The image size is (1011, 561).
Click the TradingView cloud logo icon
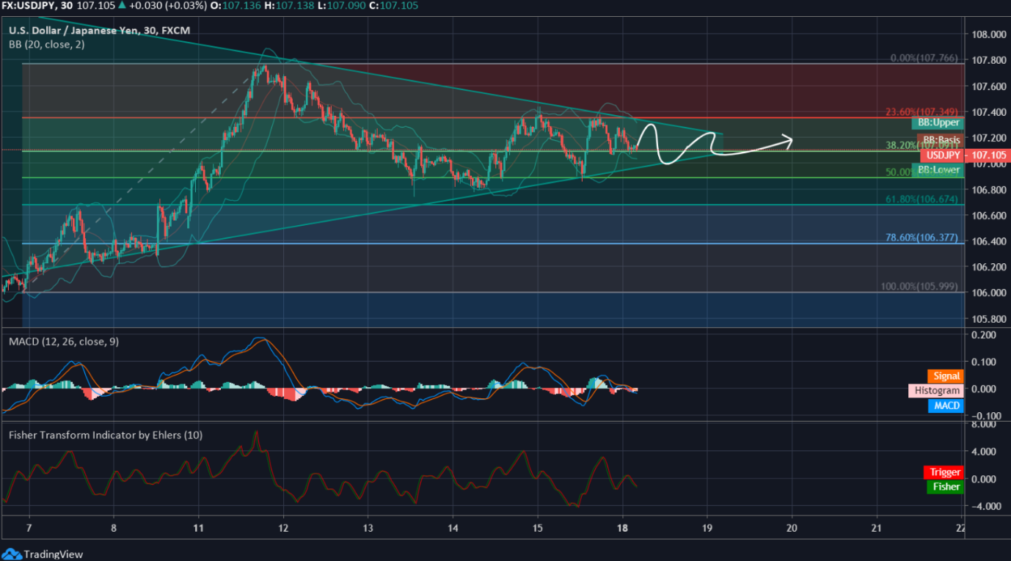11,554
